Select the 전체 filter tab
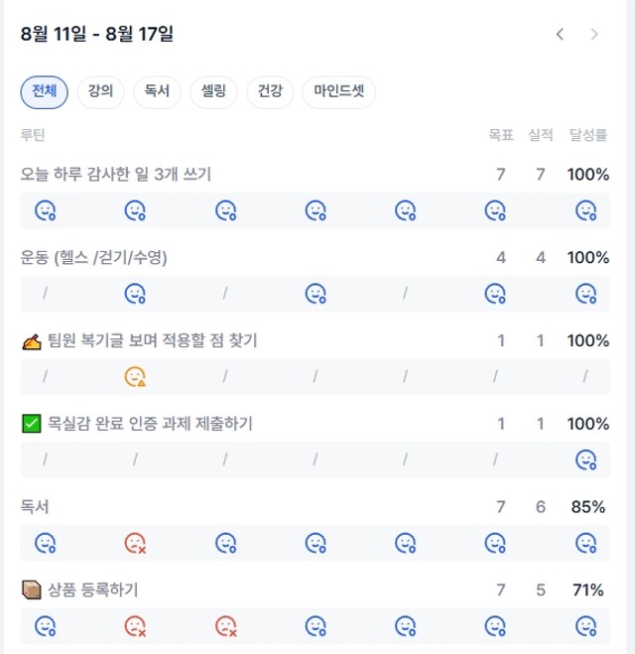Image resolution: width=635 pixels, height=654 pixels. coord(45,91)
